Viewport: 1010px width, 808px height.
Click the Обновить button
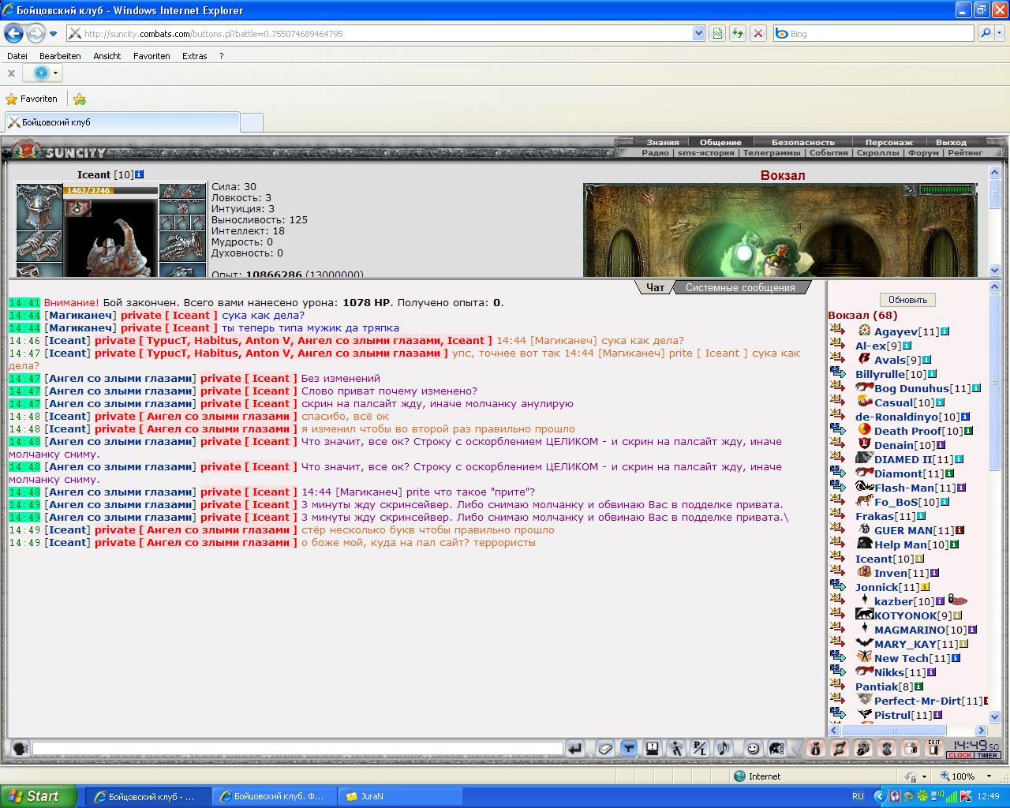907,300
